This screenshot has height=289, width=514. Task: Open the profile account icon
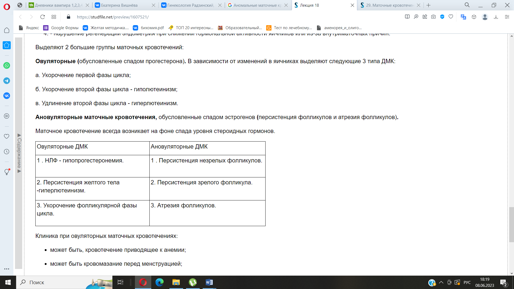click(485, 17)
